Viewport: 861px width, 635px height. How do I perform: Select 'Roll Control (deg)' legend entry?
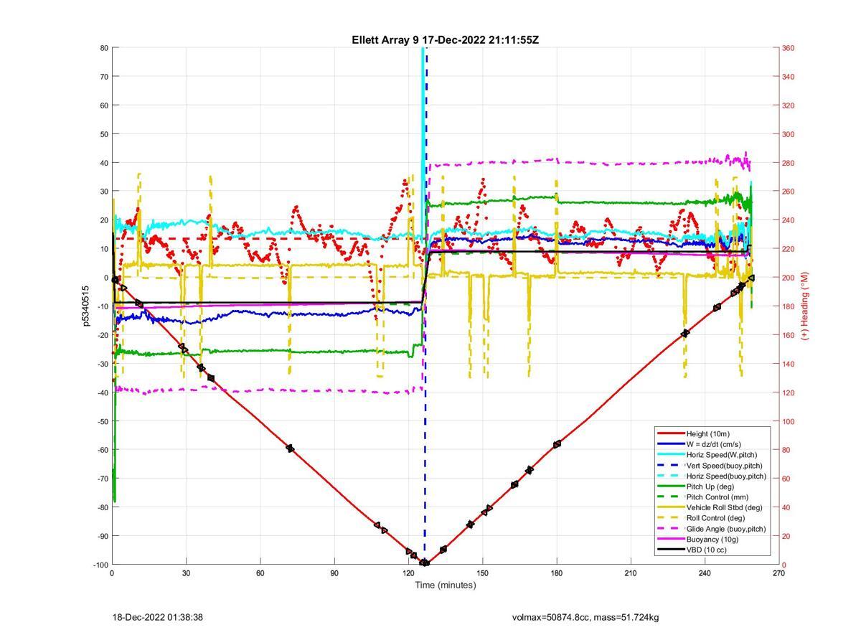pyautogui.click(x=715, y=518)
